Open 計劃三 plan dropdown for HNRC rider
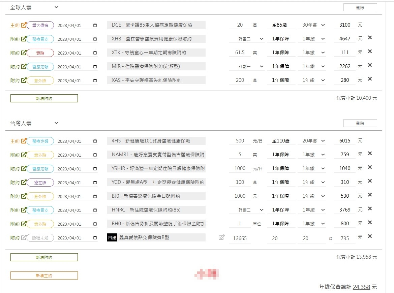Image resolution: width=394 pixels, height=293 pixels. tap(251, 210)
